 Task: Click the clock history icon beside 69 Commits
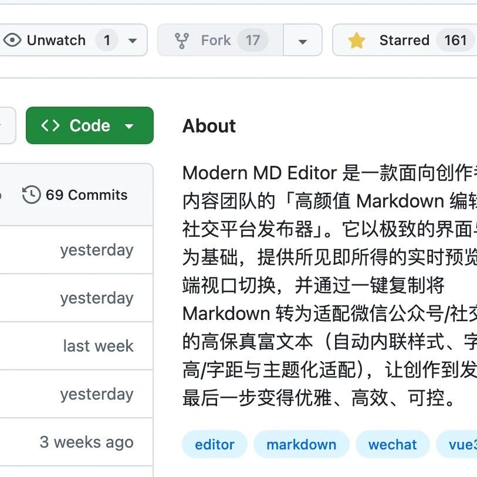[31, 194]
